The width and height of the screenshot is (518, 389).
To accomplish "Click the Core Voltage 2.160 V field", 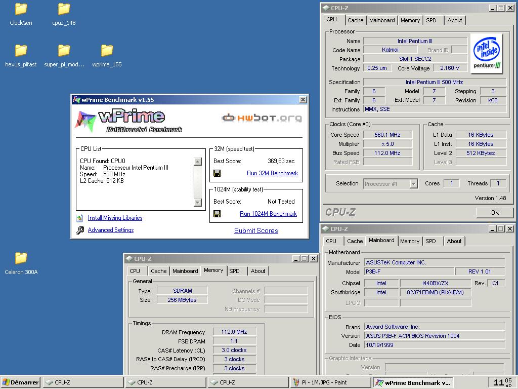I will coord(450,68).
